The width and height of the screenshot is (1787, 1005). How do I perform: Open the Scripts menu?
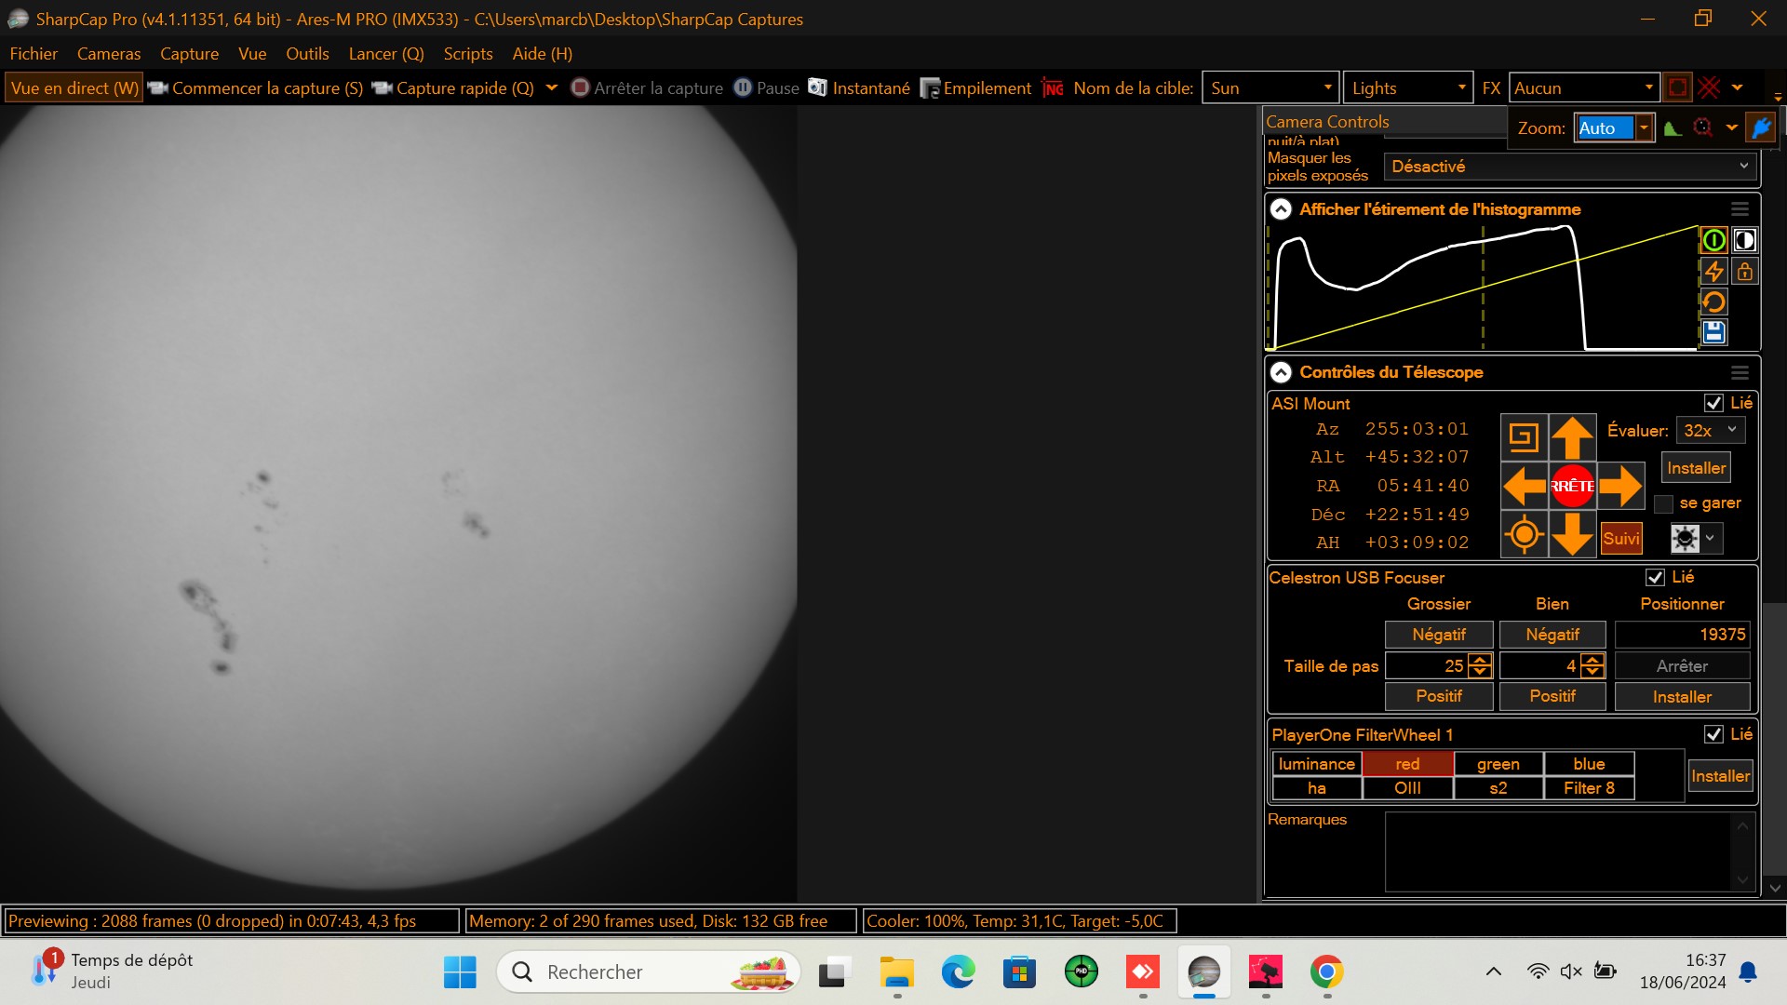pos(467,53)
